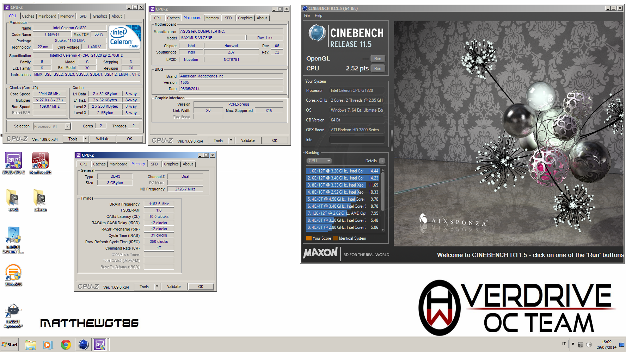The height and width of the screenshot is (352, 626).
Task: Click the Intel Celeron logo in CPU-Z
Action: tap(124, 37)
